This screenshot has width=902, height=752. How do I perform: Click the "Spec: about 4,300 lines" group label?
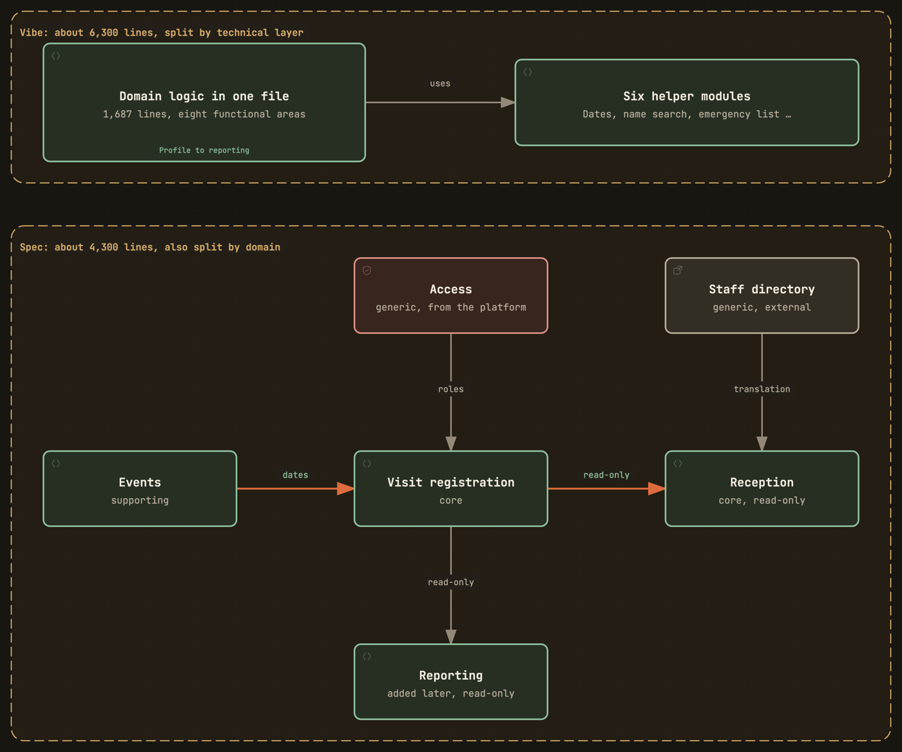pos(150,247)
